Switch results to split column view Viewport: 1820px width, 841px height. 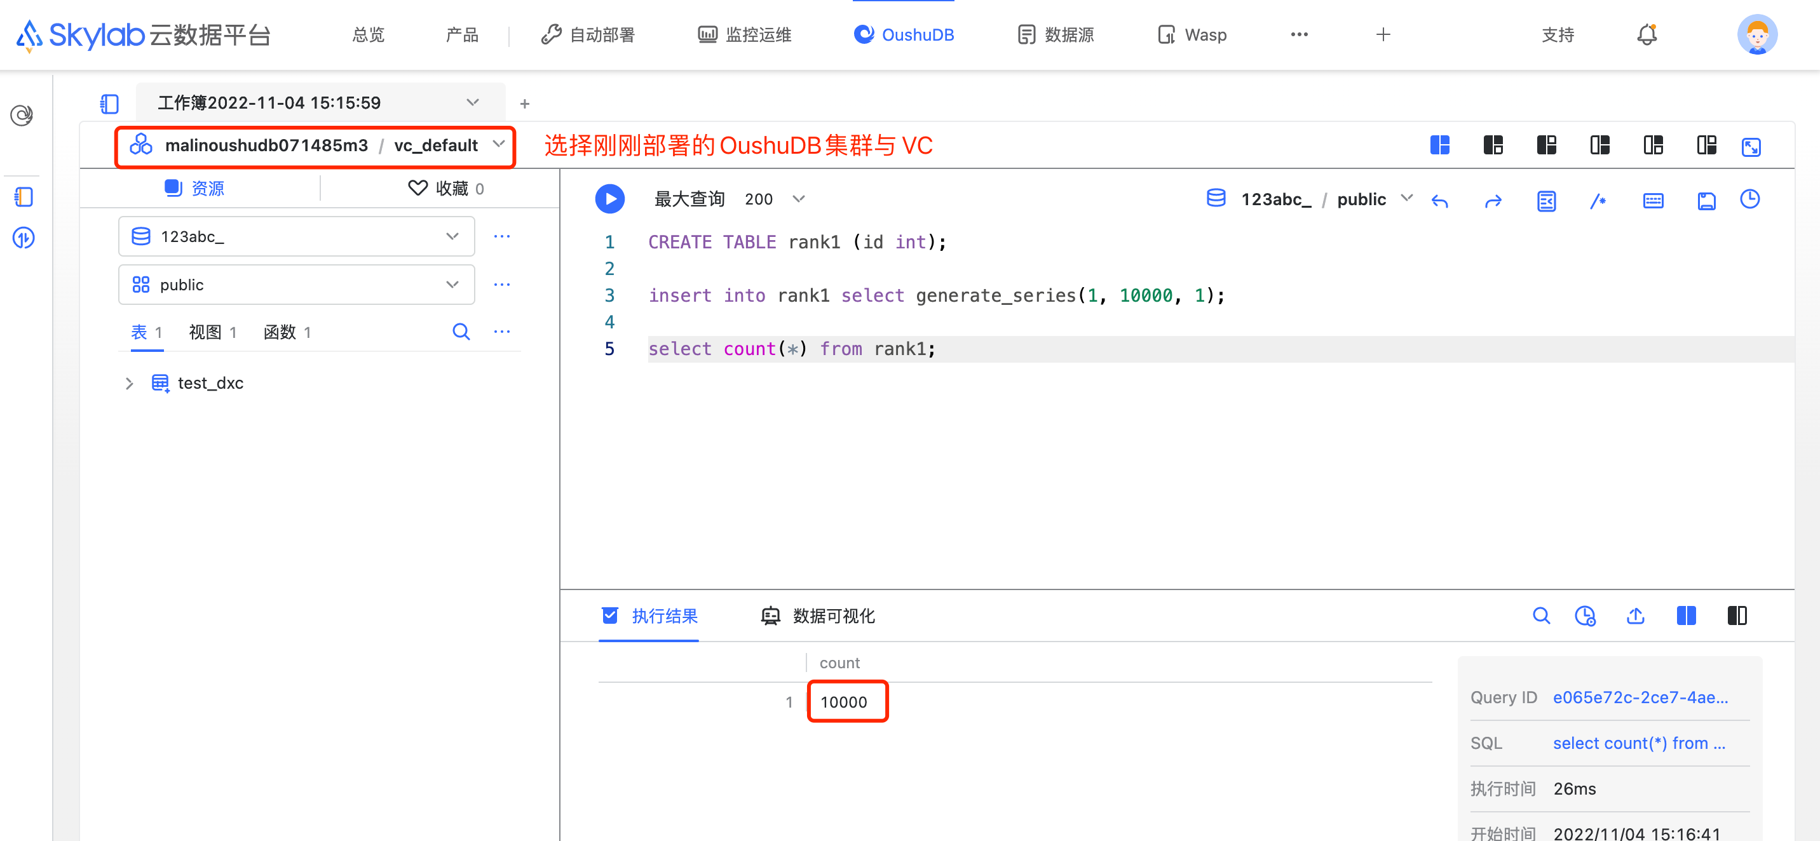coord(1686,616)
